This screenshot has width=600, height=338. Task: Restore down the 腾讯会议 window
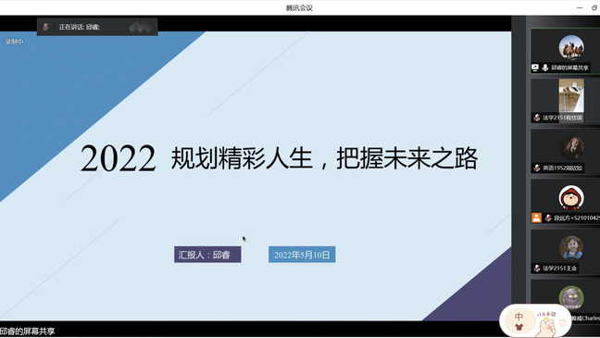click(594, 7)
